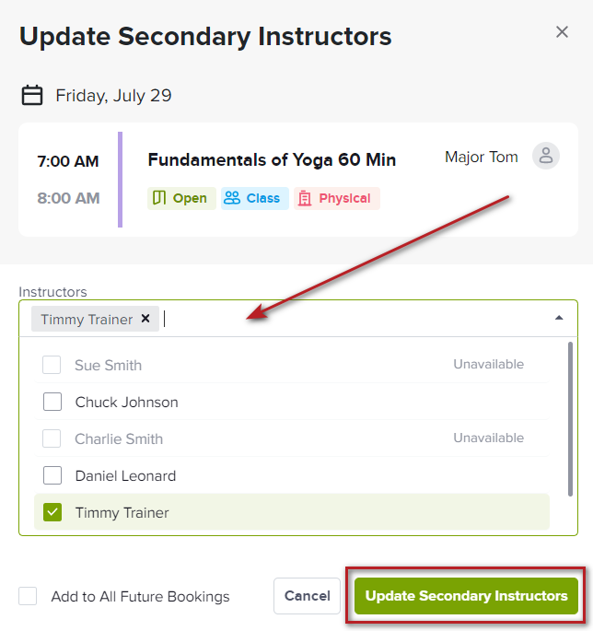593x631 pixels.
Task: Click the Open tag book icon
Action: 159,198
